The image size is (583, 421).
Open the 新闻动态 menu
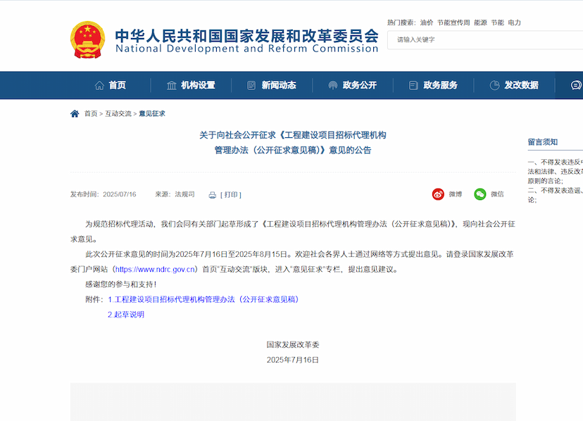pos(279,86)
